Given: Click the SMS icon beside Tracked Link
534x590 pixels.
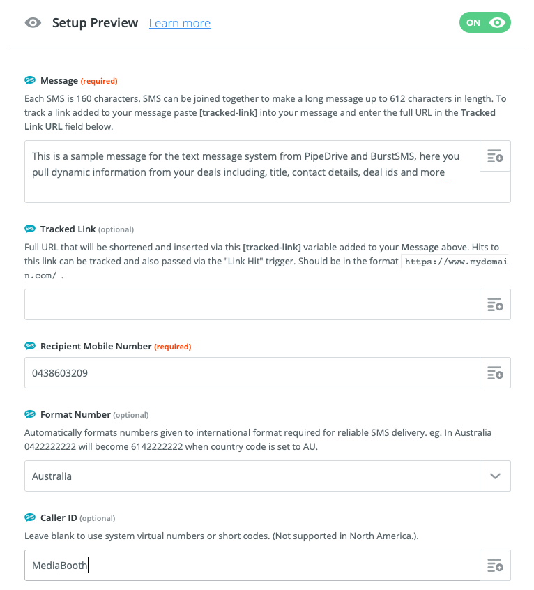Looking at the screenshot, I should [x=30, y=229].
